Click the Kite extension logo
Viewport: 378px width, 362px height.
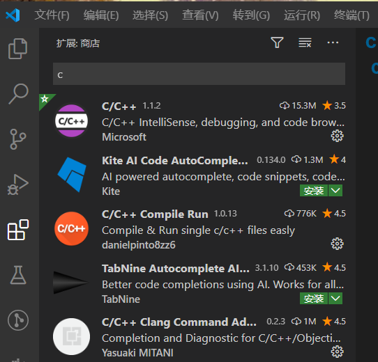[72, 175]
